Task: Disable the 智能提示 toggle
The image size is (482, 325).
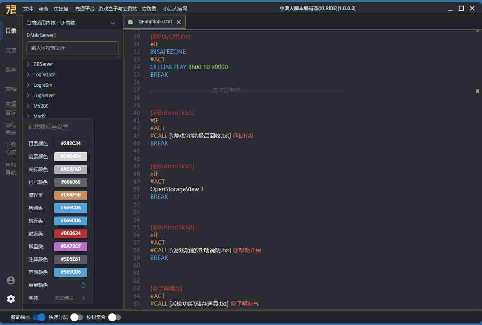Action: (x=39, y=317)
